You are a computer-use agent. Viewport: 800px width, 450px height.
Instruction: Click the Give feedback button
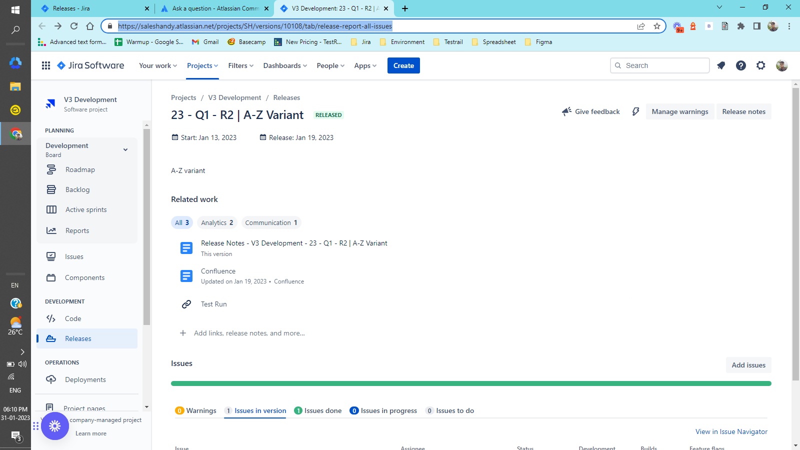coord(590,111)
